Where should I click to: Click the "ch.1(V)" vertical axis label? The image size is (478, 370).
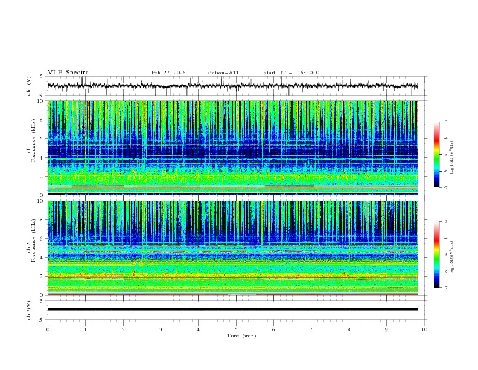(x=29, y=86)
